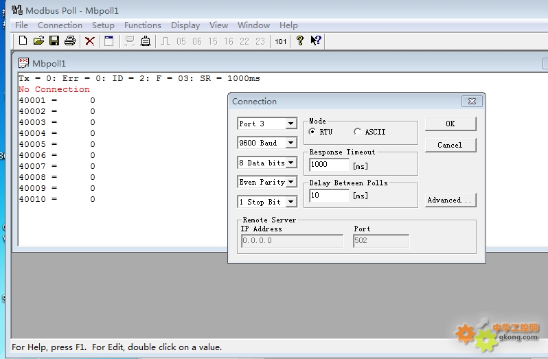The image size is (548, 359).
Task: Select function 16 toolbar button
Action: tap(229, 42)
